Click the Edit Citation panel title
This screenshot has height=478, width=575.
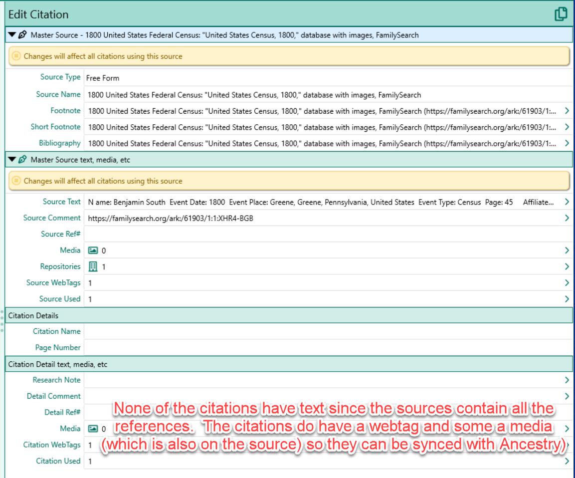click(38, 14)
